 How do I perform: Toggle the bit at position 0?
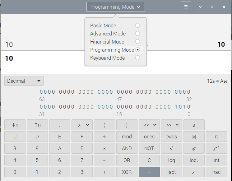(188, 107)
